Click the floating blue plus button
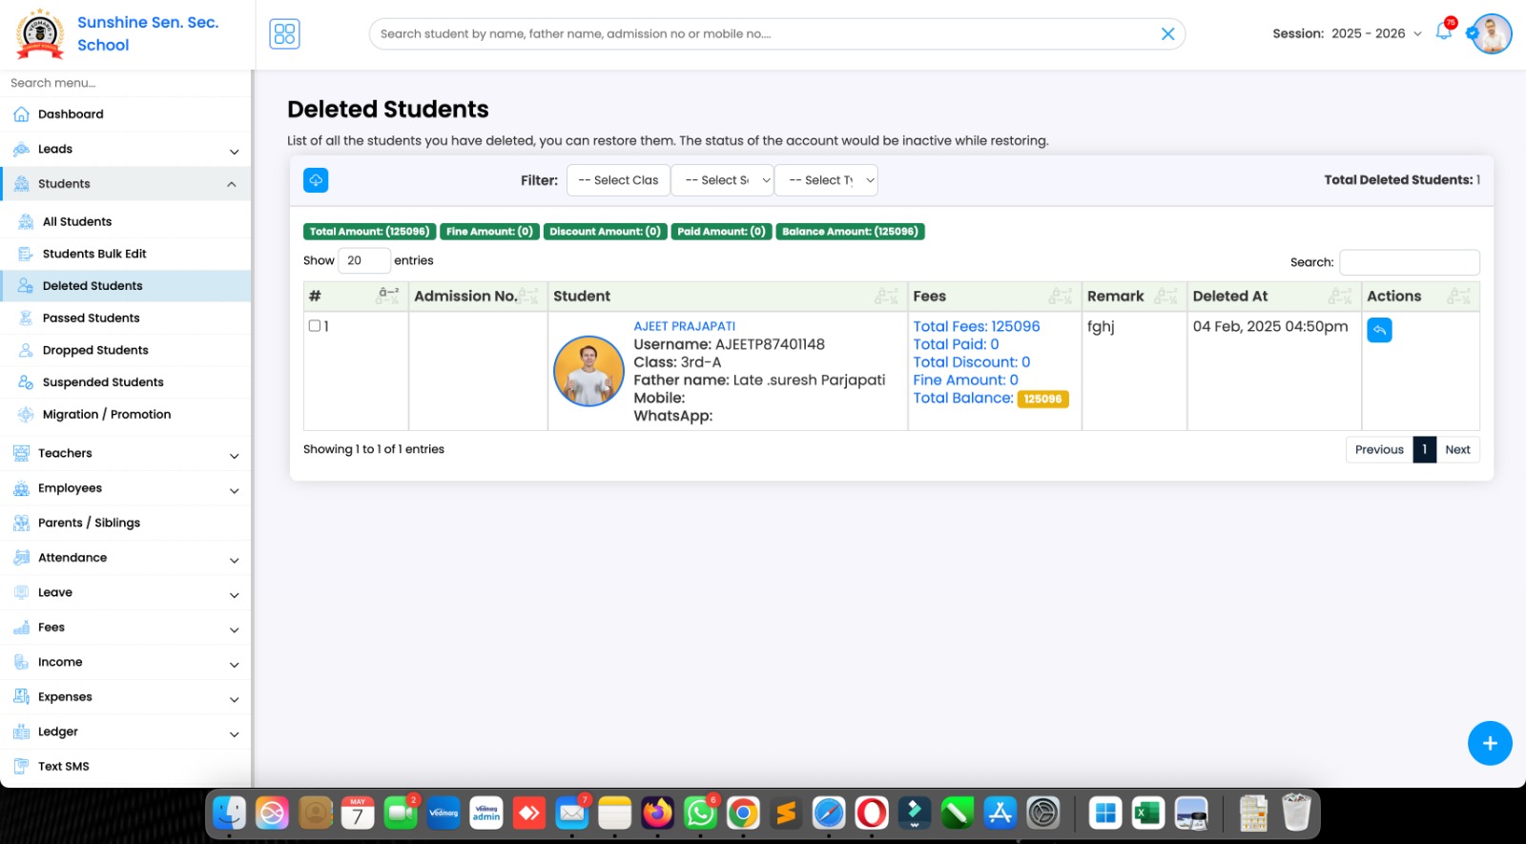This screenshot has width=1526, height=844. [x=1490, y=743]
